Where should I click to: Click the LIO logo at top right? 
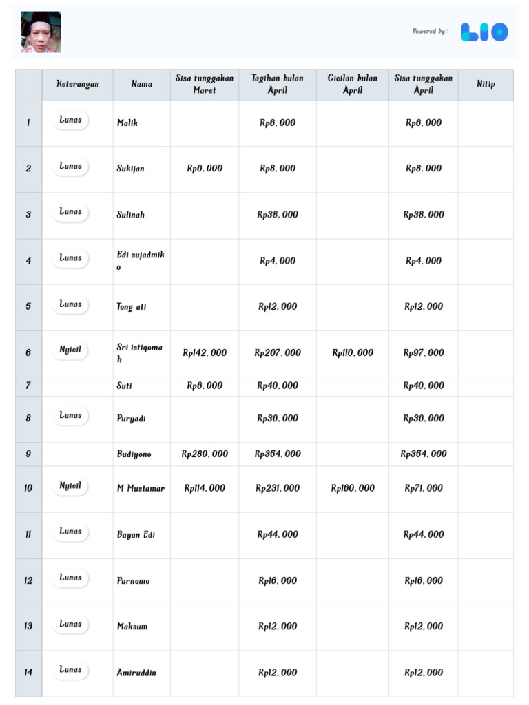tap(484, 32)
